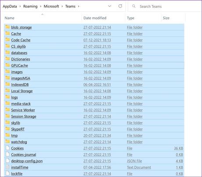
Task: Select the GPUCache folder name
Action: pos(19,65)
